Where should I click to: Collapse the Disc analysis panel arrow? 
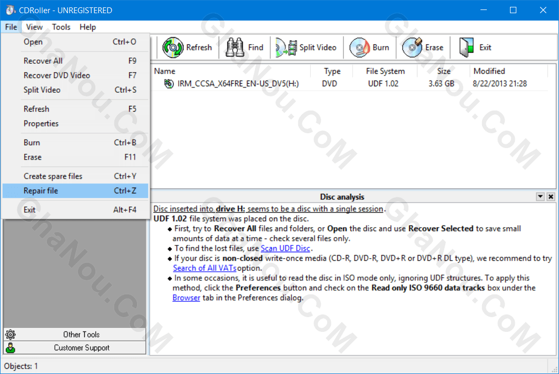pyautogui.click(x=540, y=196)
